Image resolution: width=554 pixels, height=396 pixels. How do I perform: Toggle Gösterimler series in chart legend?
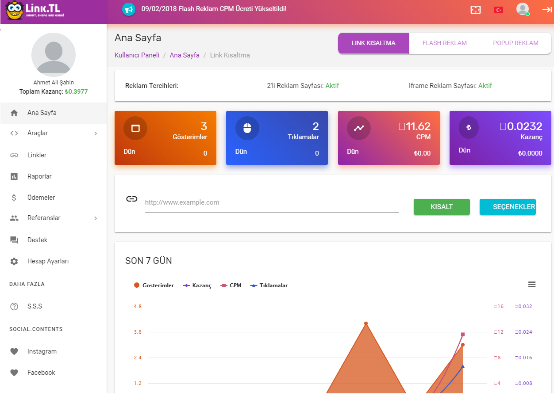pyautogui.click(x=154, y=286)
